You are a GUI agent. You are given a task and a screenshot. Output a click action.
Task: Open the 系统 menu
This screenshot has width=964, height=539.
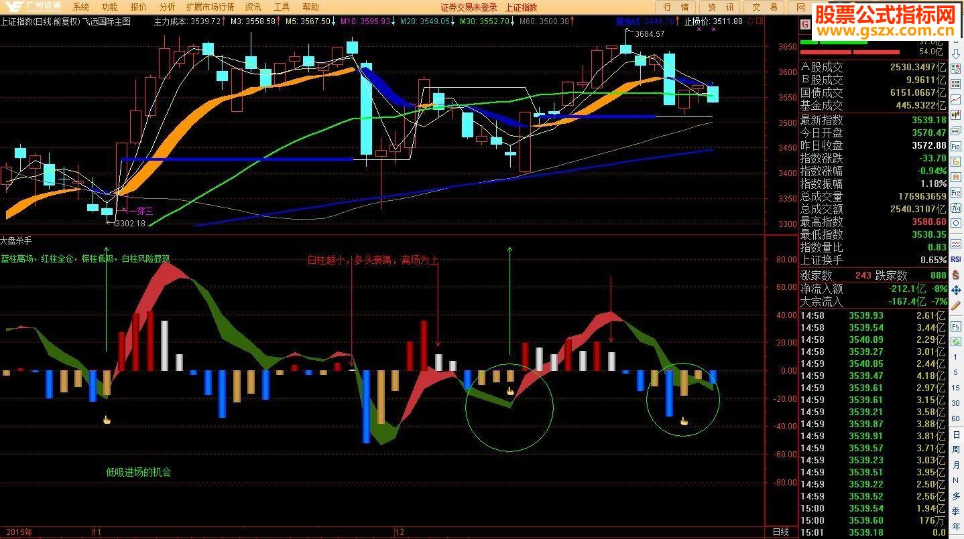pos(80,7)
